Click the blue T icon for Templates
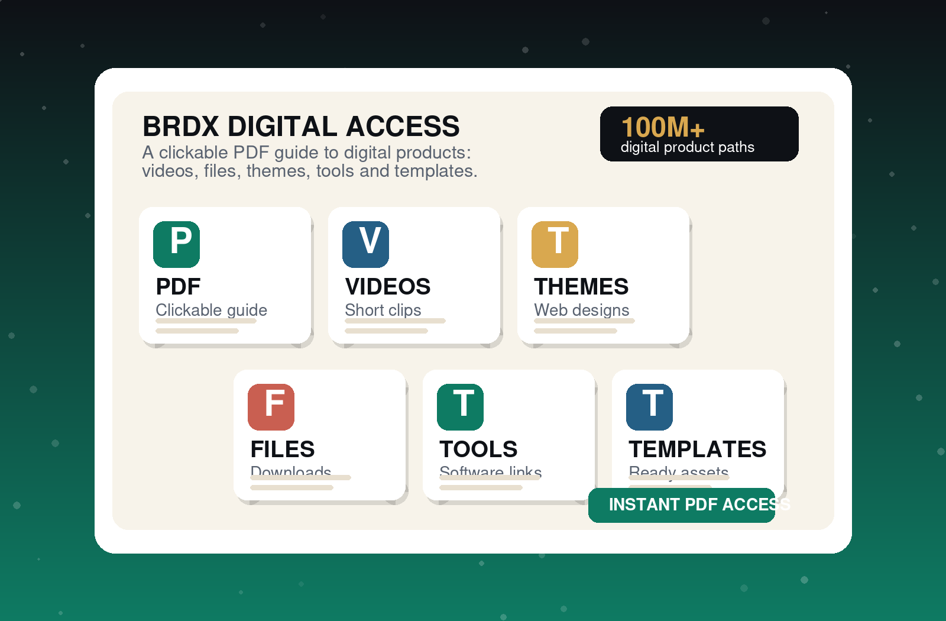Viewport: 946px width, 621px height. pos(649,407)
